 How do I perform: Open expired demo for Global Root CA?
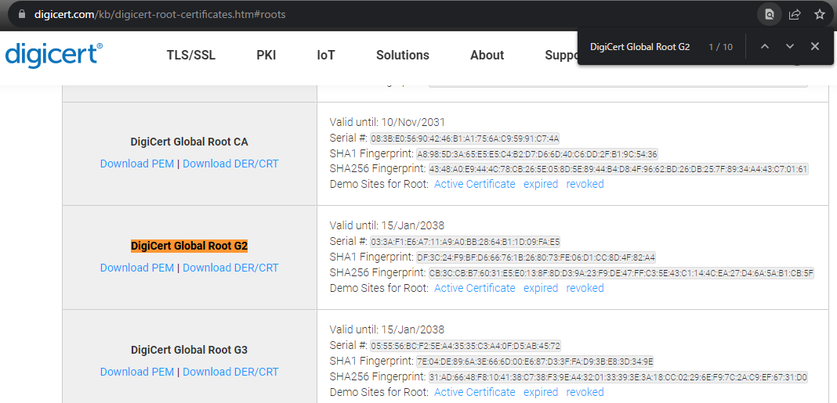pyautogui.click(x=541, y=184)
